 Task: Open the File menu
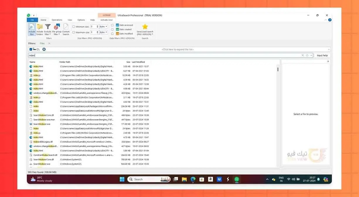(33, 20)
